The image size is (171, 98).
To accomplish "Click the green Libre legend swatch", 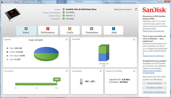I will click(x=7, y=48).
